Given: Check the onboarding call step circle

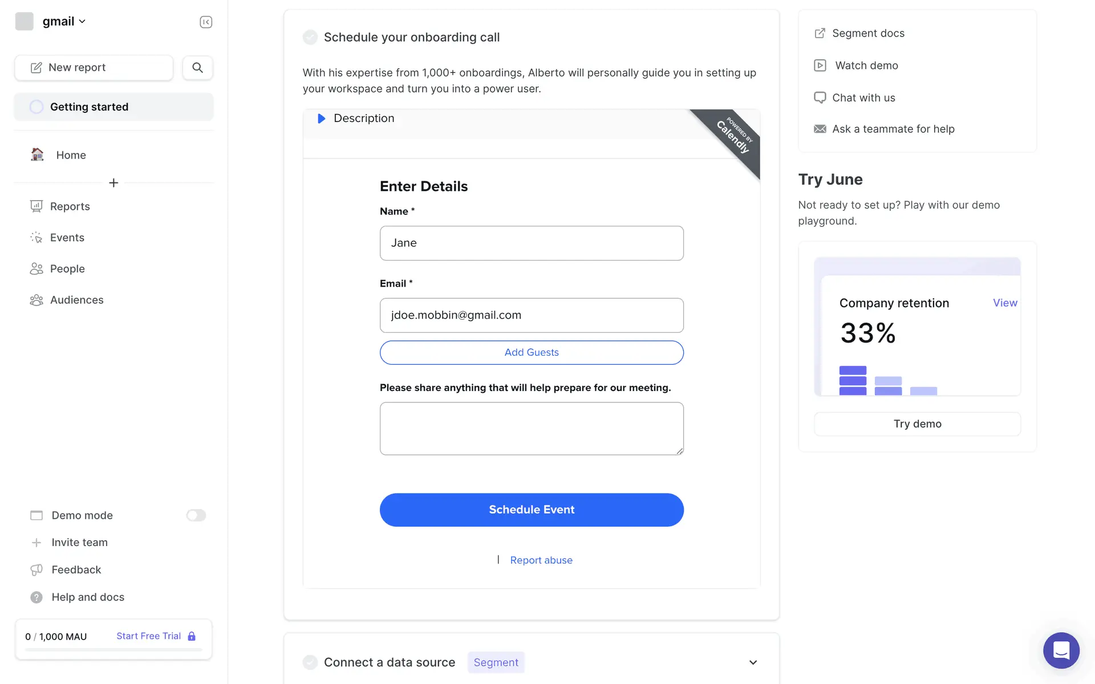Looking at the screenshot, I should 310,38.
